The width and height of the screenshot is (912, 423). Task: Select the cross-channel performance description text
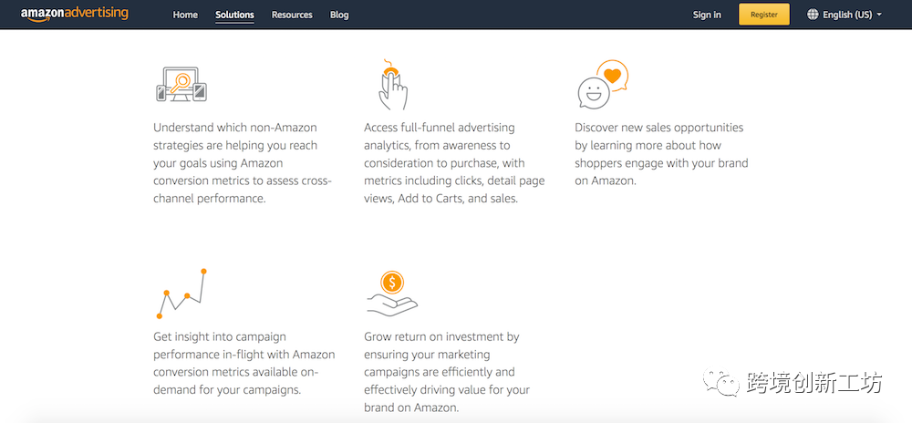click(243, 163)
